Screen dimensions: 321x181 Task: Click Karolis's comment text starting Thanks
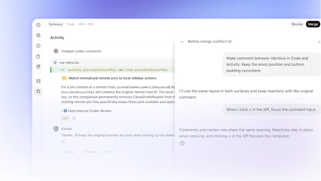coord(118,135)
